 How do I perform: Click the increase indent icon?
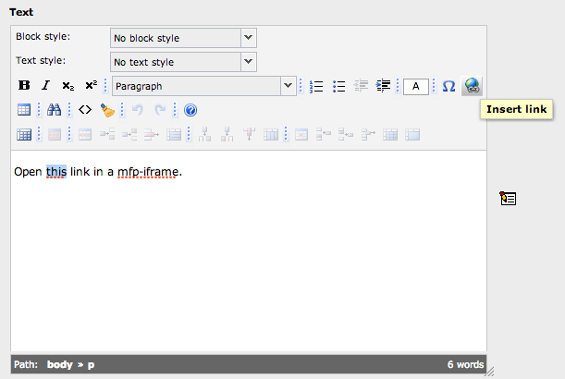click(383, 86)
